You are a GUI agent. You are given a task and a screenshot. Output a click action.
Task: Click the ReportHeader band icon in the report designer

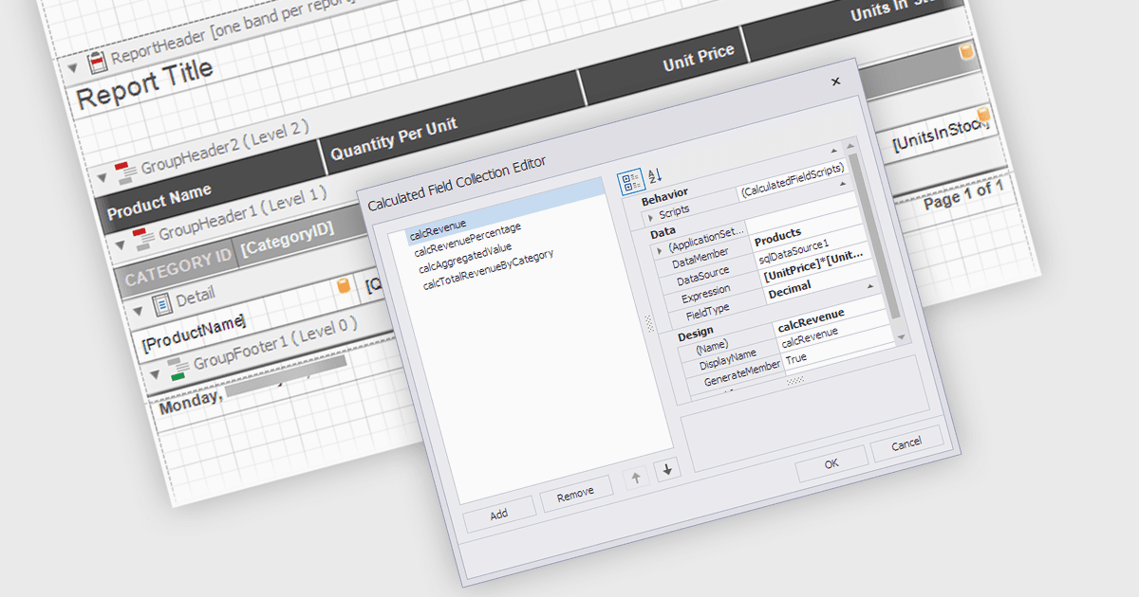97,63
